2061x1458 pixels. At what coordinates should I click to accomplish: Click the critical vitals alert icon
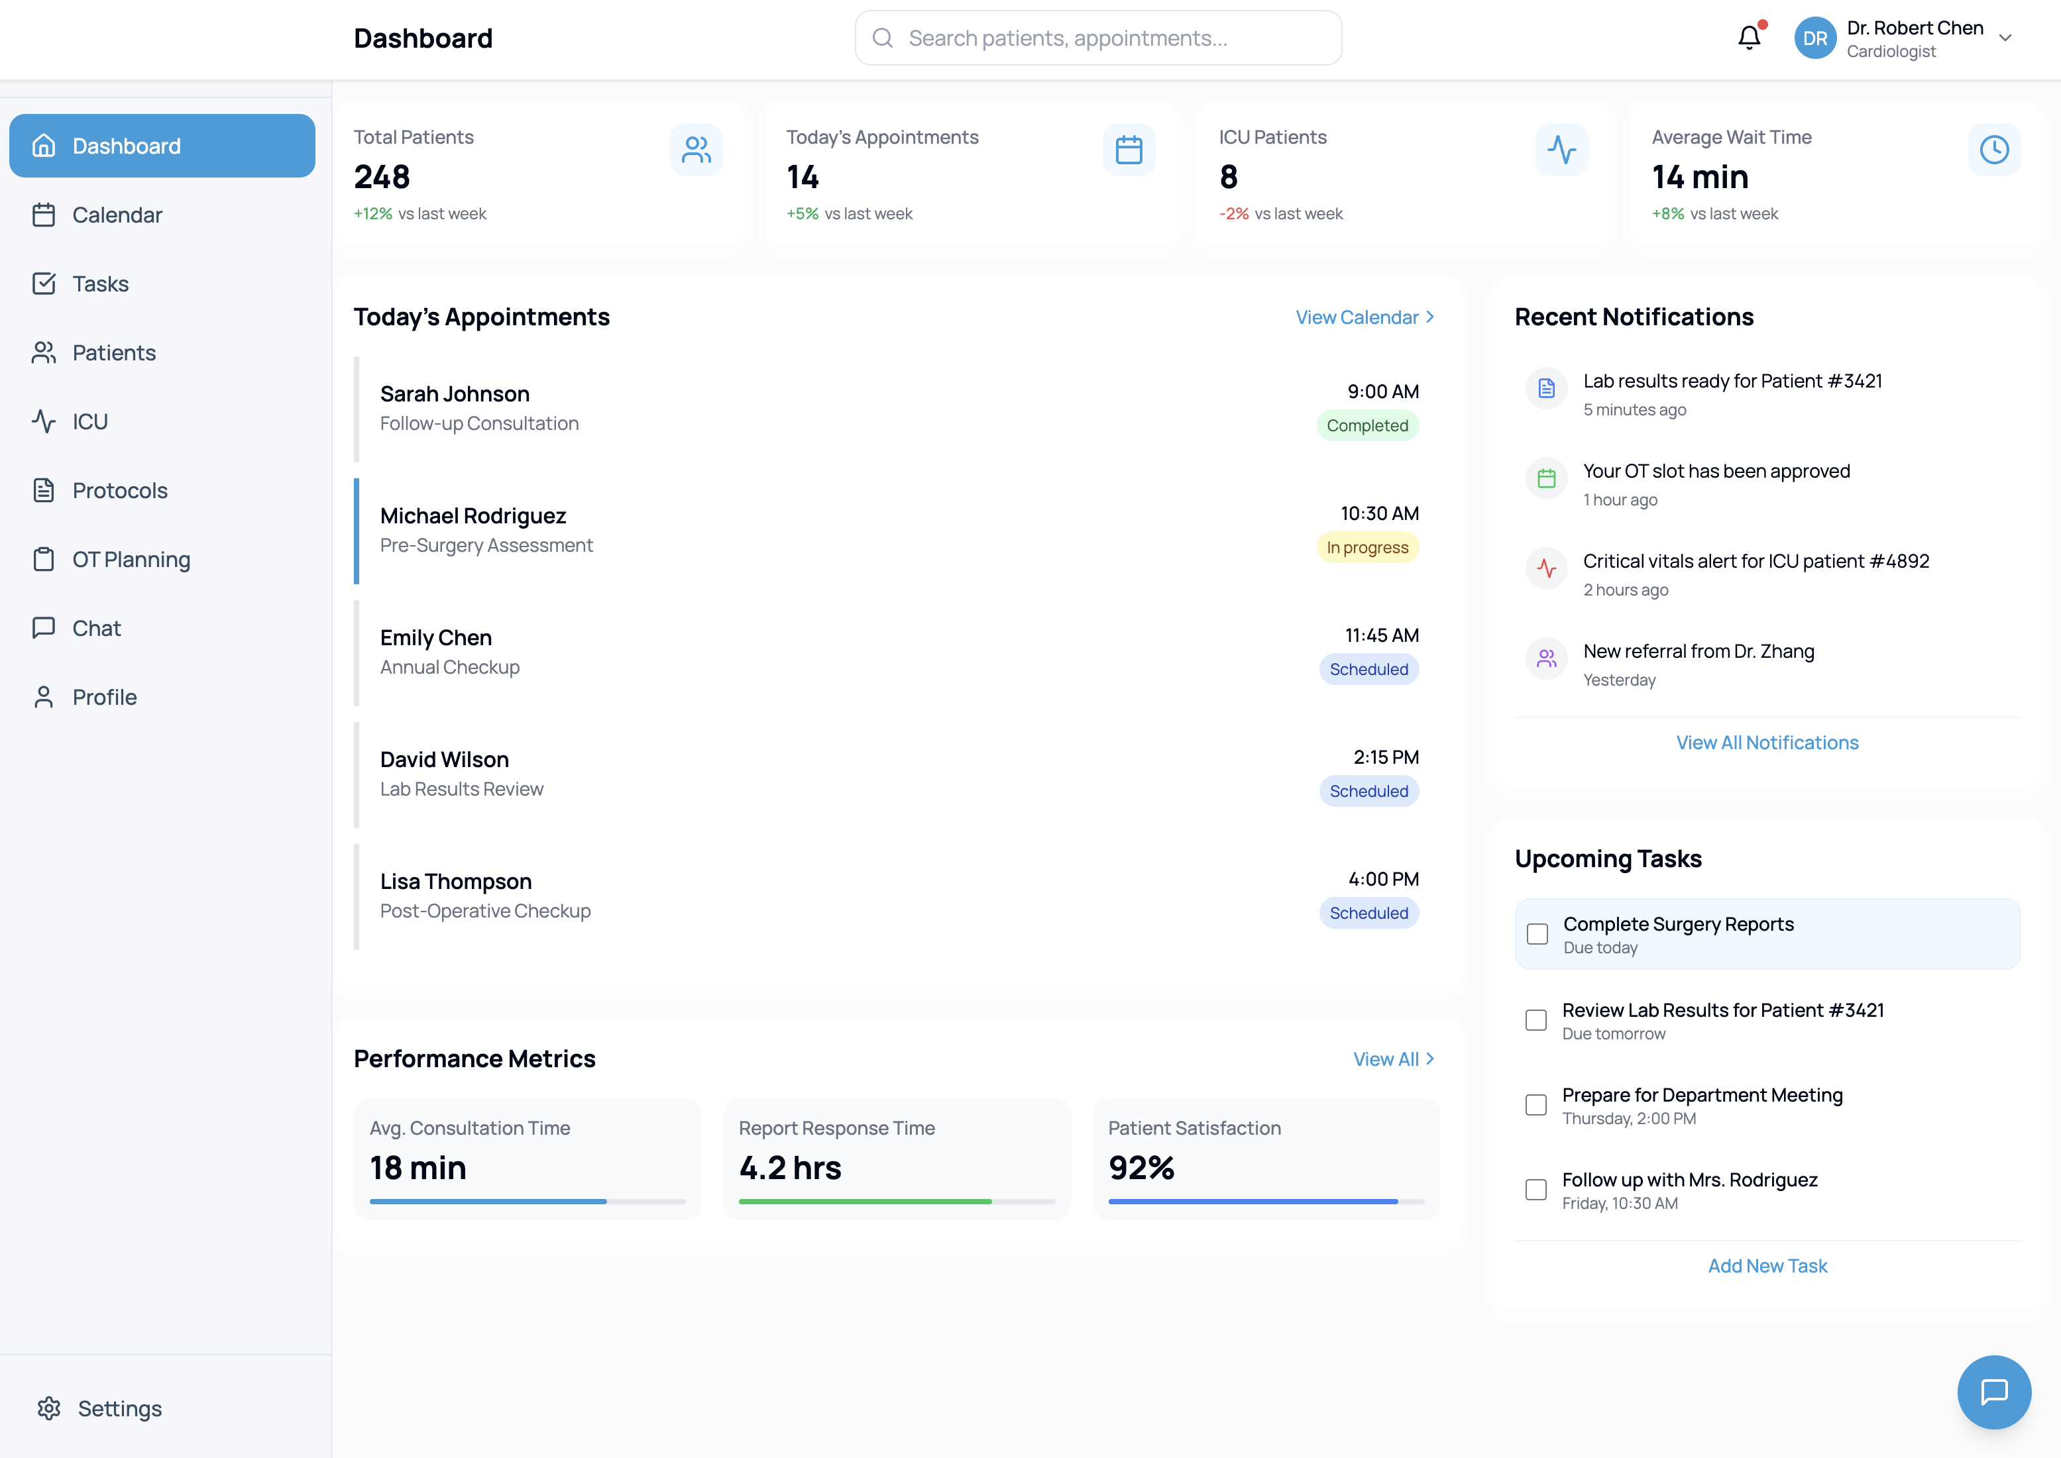[x=1547, y=568]
